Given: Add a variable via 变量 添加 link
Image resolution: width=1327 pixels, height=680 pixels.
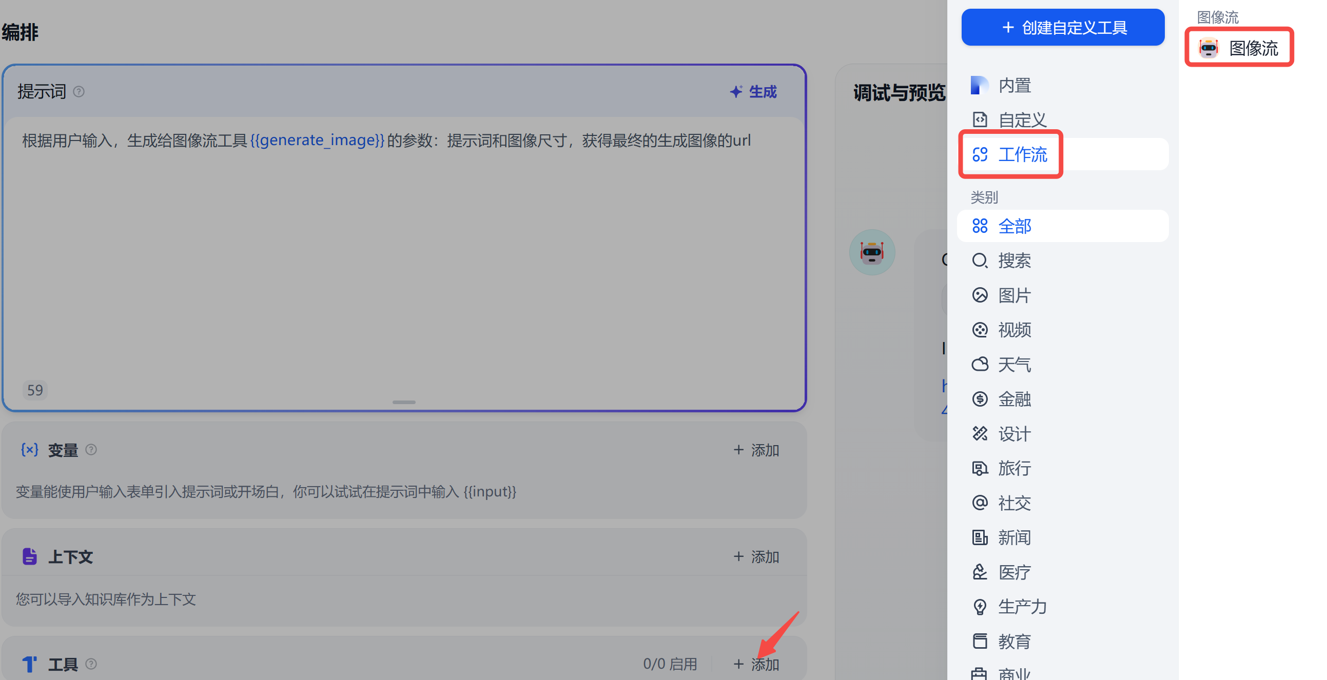Looking at the screenshot, I should (755, 449).
